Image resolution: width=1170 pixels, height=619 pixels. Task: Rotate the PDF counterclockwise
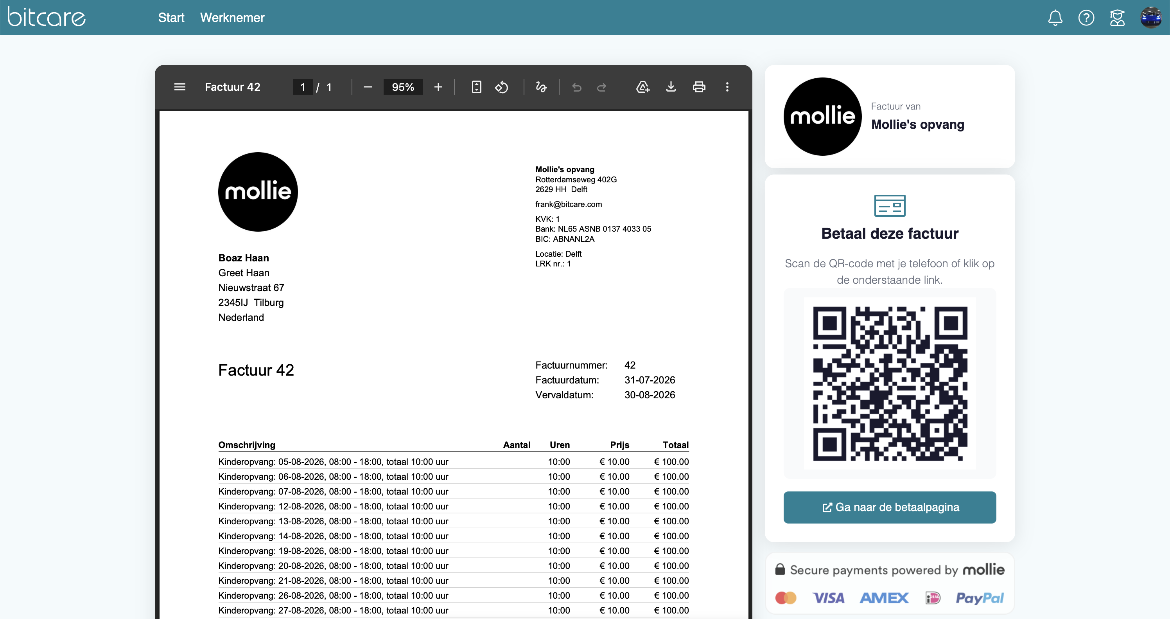pyautogui.click(x=501, y=87)
